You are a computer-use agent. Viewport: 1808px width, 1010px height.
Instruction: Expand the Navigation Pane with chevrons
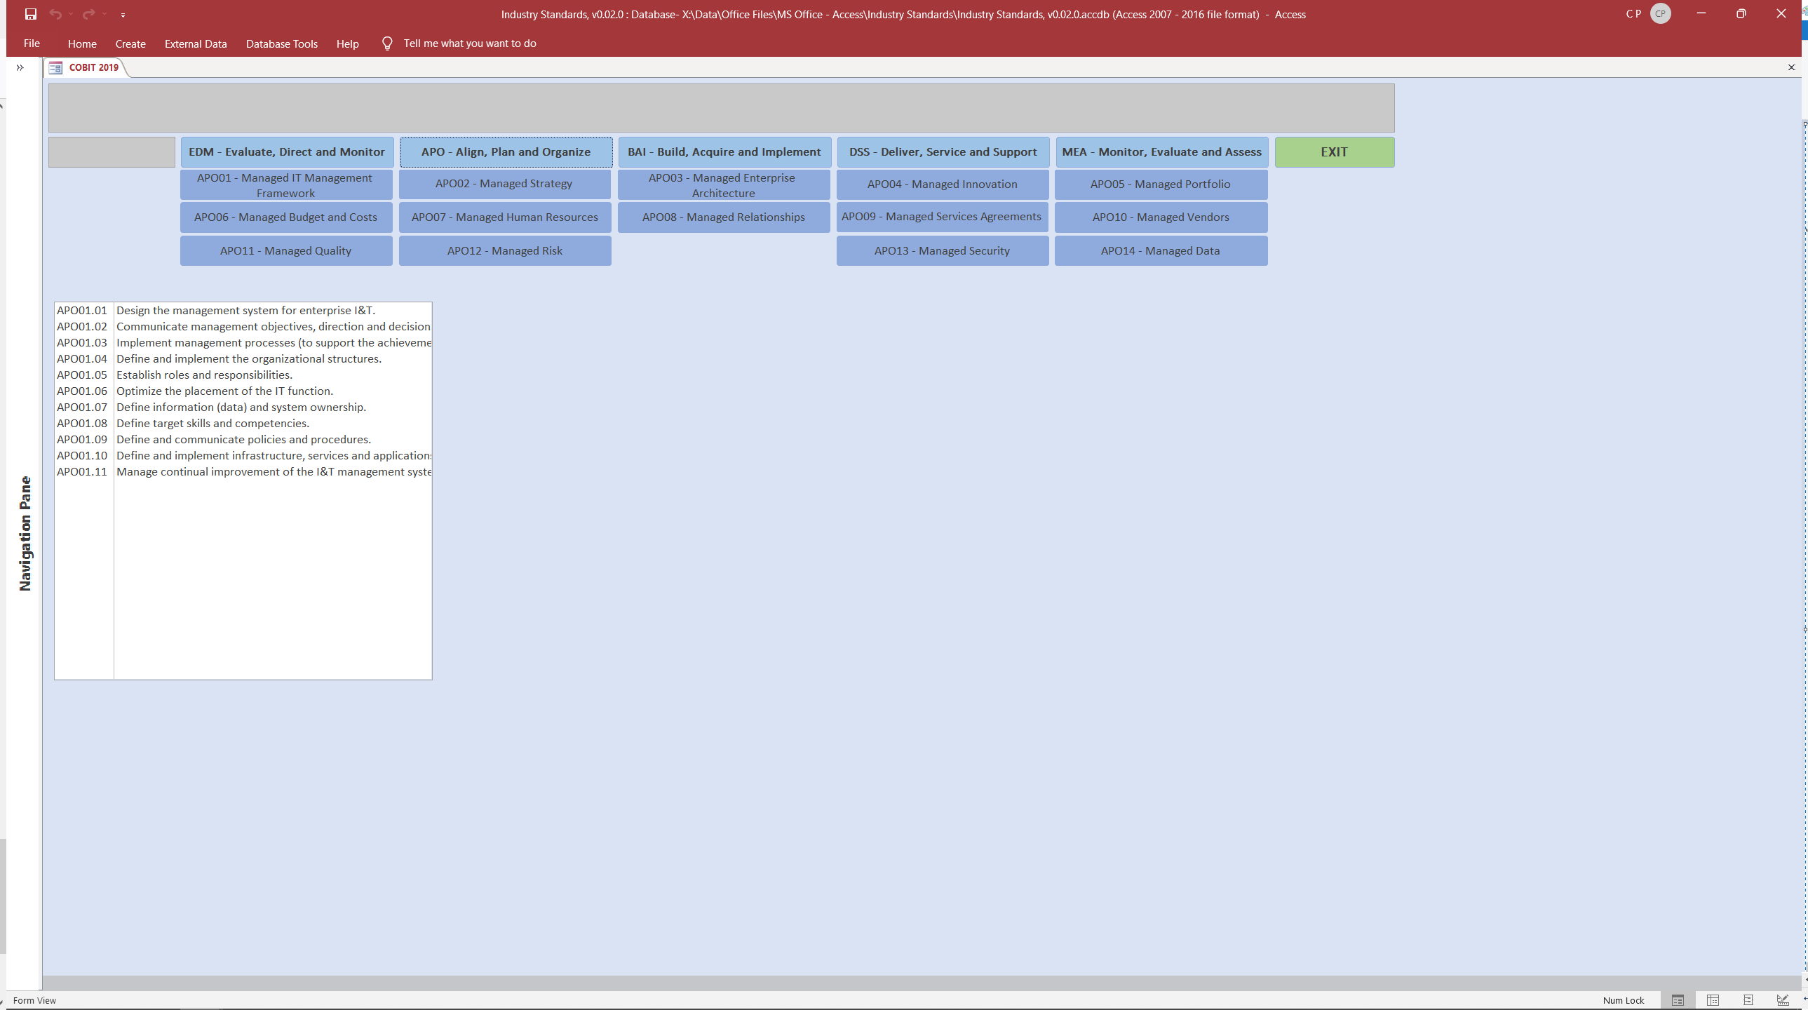[20, 67]
